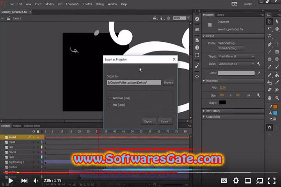Select the Lasso tool
Screen dimensions: 281x187
(x=269, y=36)
